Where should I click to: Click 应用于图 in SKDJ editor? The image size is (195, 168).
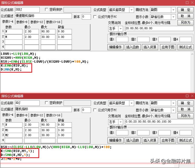pyautogui.click(x=168, y=47)
